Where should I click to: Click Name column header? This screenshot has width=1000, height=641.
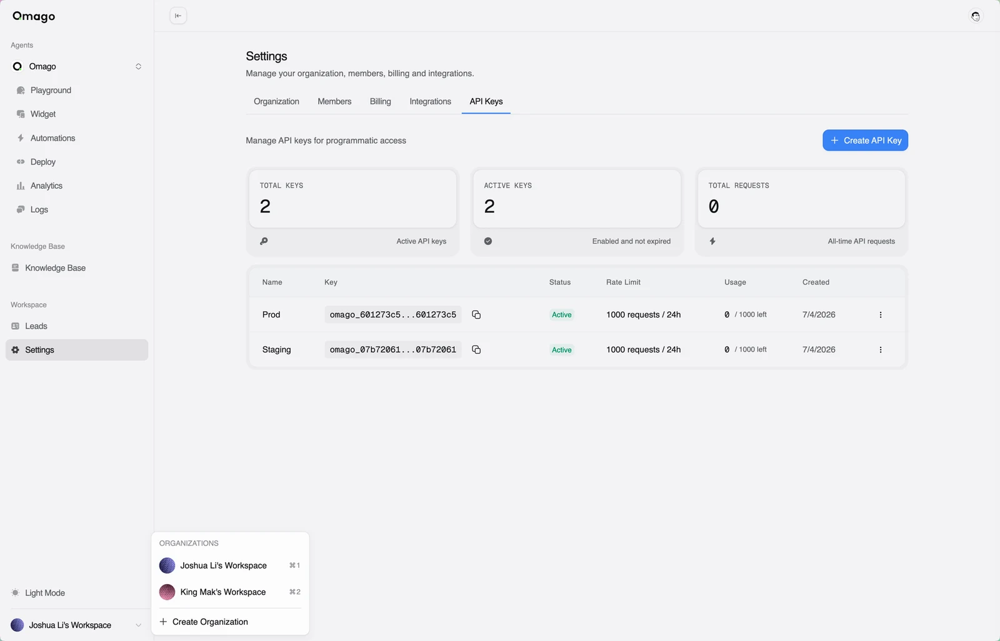tap(272, 282)
